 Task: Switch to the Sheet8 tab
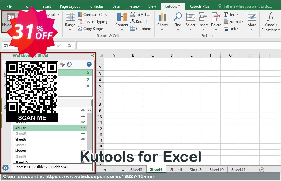pos(196,169)
